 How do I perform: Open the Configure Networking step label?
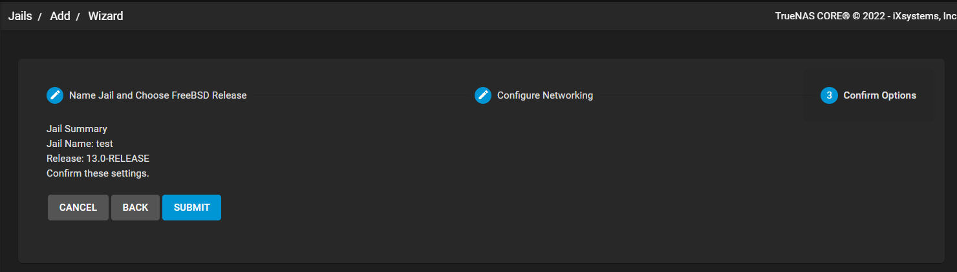545,95
